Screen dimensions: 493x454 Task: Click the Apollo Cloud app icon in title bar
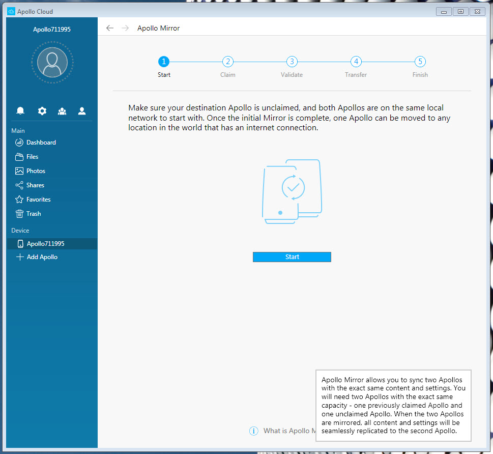[11, 11]
